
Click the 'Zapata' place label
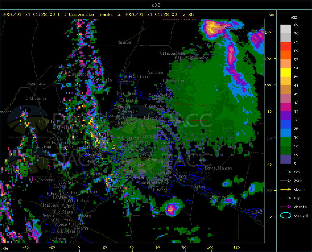pos(85,216)
